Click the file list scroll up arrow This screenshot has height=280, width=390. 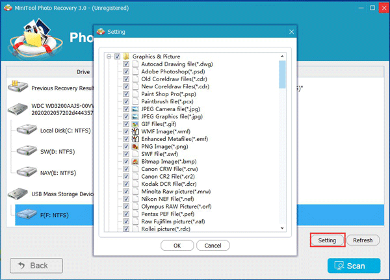click(x=282, y=57)
